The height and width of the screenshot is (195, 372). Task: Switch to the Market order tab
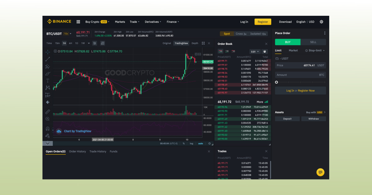click(293, 50)
